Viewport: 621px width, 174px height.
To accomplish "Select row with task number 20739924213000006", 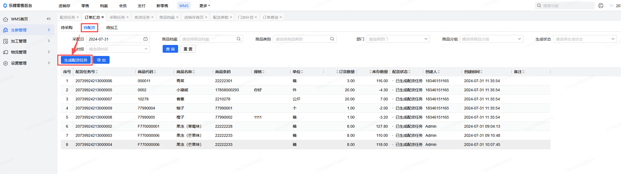I will pos(306,81).
